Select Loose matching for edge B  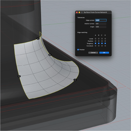coord(99,39)
